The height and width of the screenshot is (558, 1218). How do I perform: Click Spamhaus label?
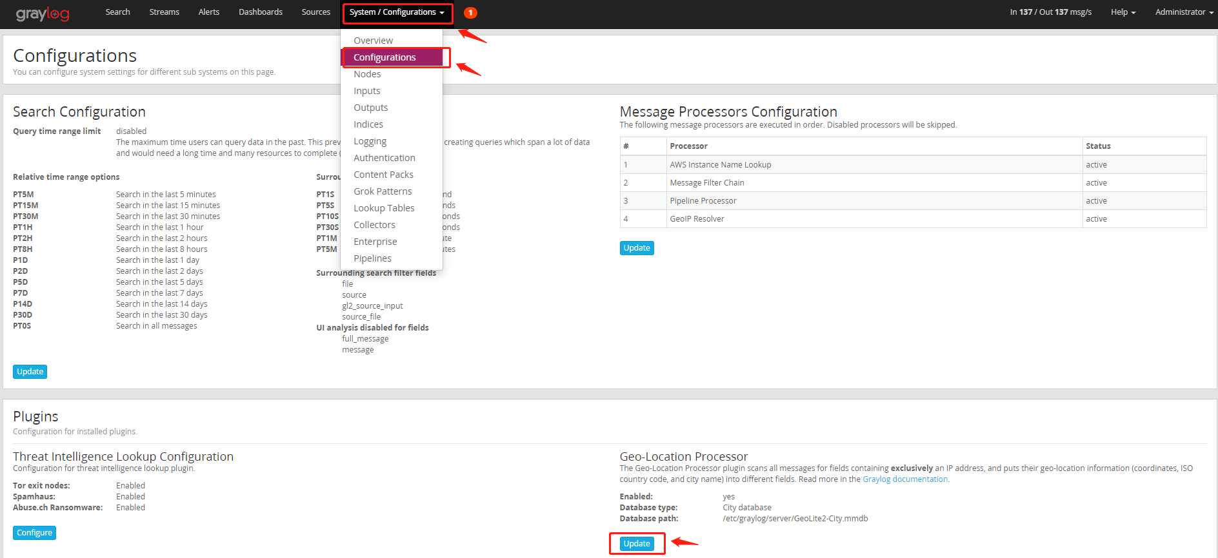[x=34, y=497]
